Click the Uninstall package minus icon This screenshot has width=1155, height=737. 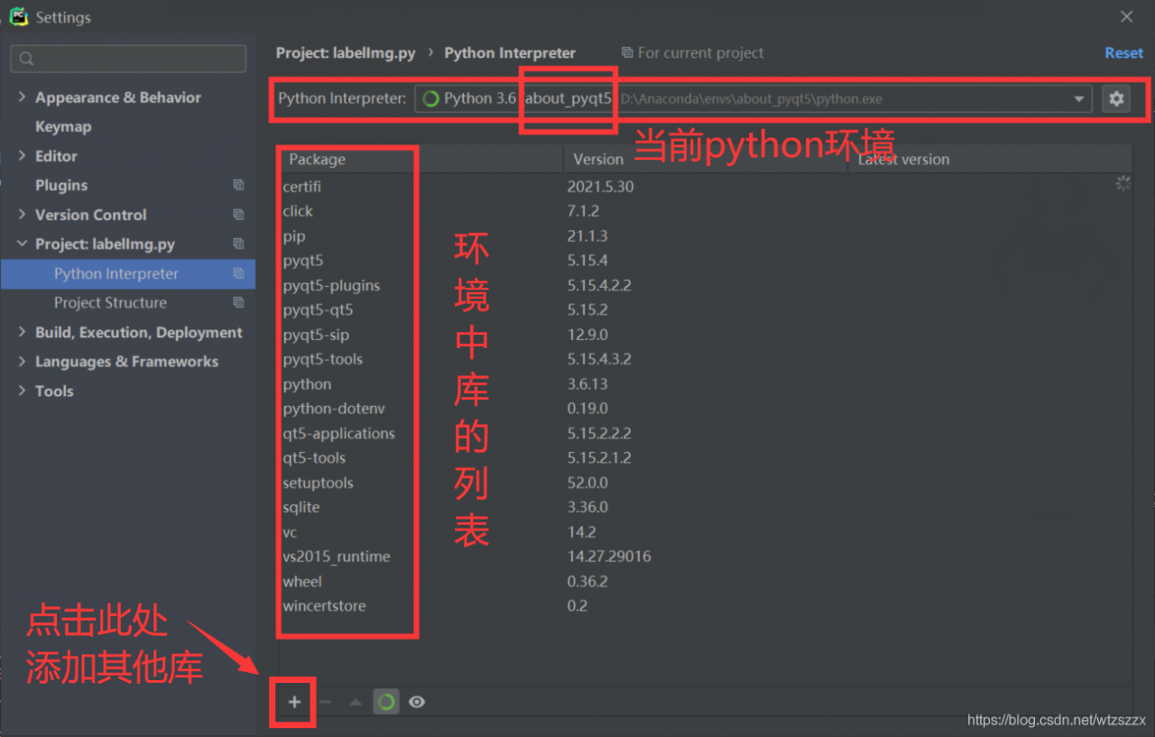point(324,701)
